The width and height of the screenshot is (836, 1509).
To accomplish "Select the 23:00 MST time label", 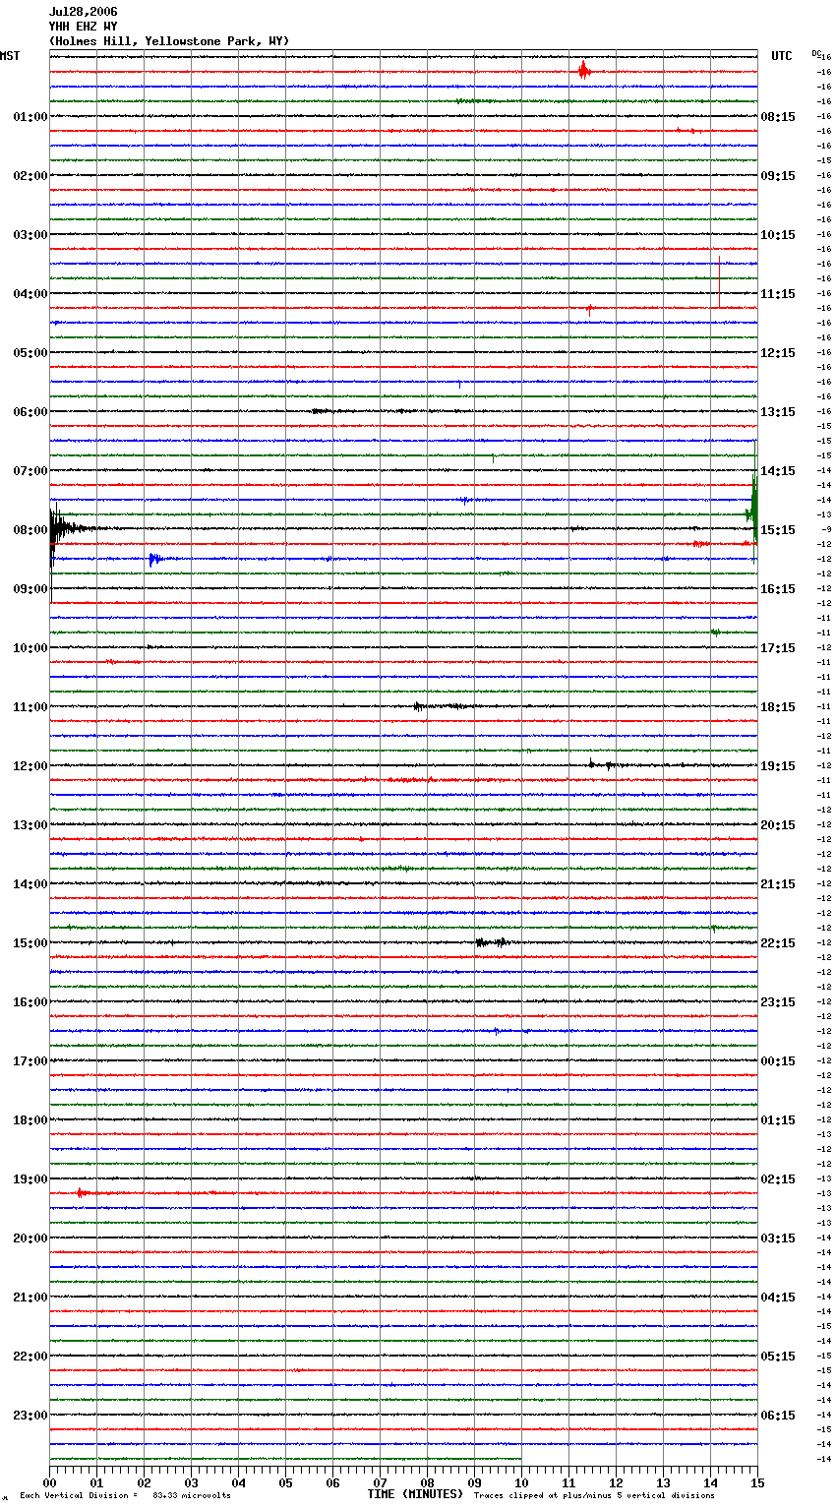I will click(x=30, y=1416).
